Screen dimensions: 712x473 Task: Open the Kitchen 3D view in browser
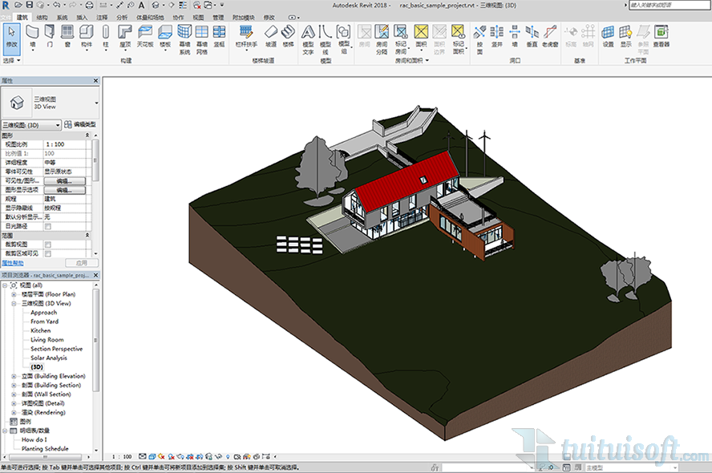[40, 330]
